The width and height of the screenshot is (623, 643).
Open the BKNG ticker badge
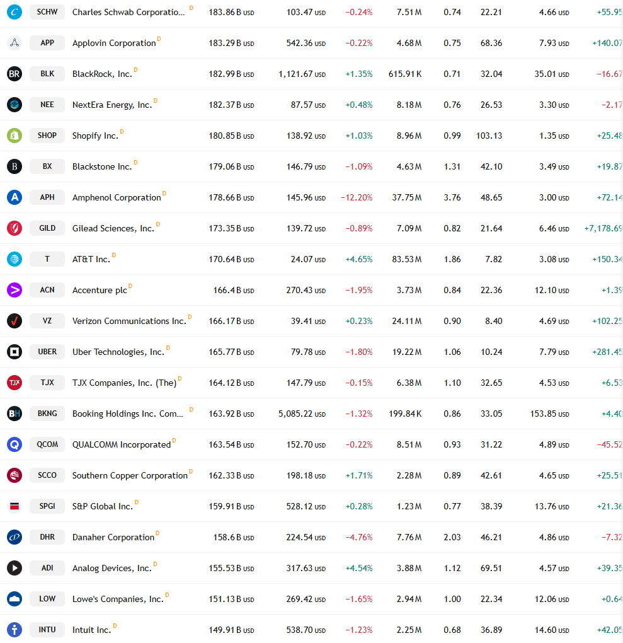pyautogui.click(x=47, y=414)
